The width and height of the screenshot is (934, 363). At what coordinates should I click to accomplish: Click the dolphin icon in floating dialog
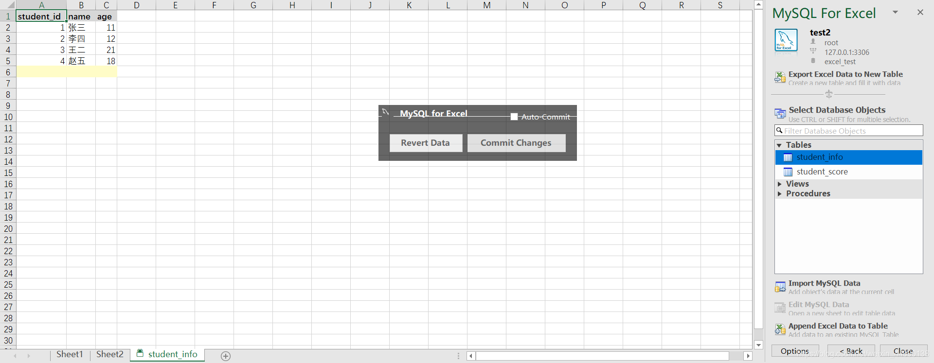click(x=385, y=112)
